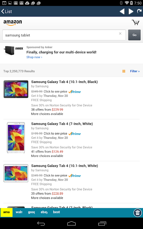The image size is (143, 229).
Task: Click the Go search button
Action: tap(134, 35)
